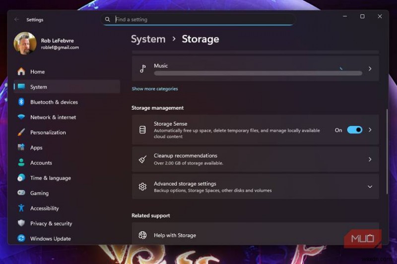
Task: Turn off the Storage Sense toggle
Action: 354,130
